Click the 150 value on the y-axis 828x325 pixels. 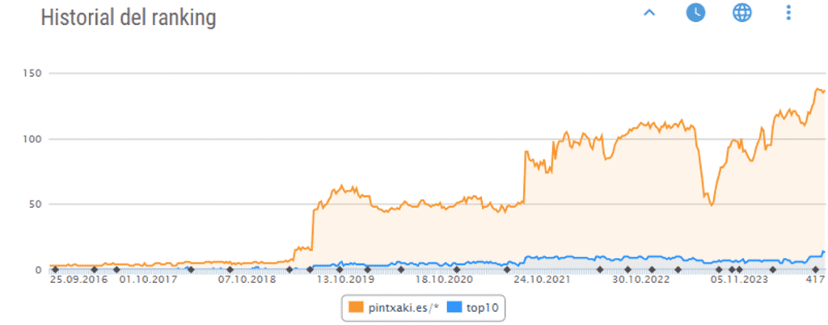33,74
